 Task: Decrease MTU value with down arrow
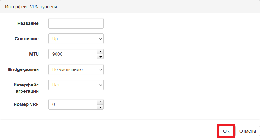[x=100, y=57]
